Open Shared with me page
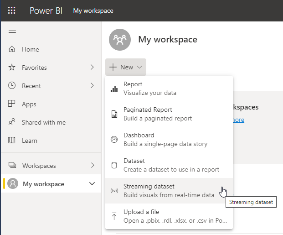Image resolution: width=283 pixels, height=235 pixels. pos(51,122)
